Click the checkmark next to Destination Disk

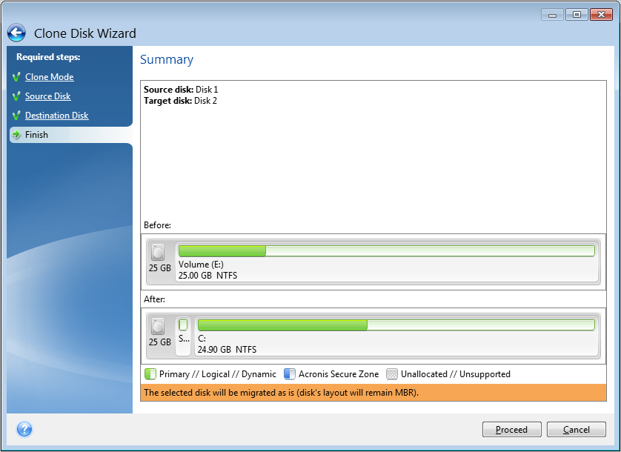click(16, 116)
